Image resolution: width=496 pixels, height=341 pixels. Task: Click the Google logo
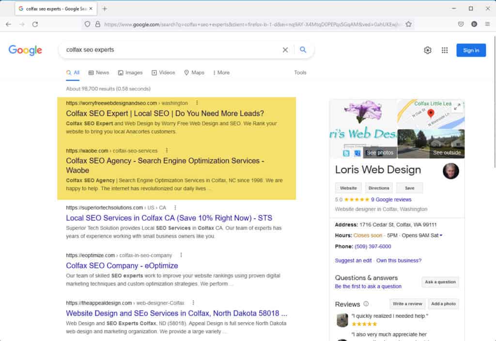[x=25, y=50]
